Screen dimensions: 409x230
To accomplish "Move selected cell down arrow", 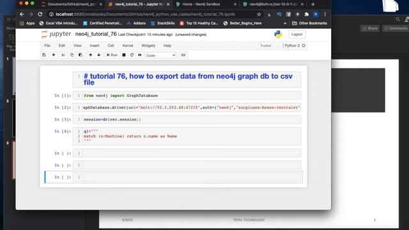I will coord(99,55).
